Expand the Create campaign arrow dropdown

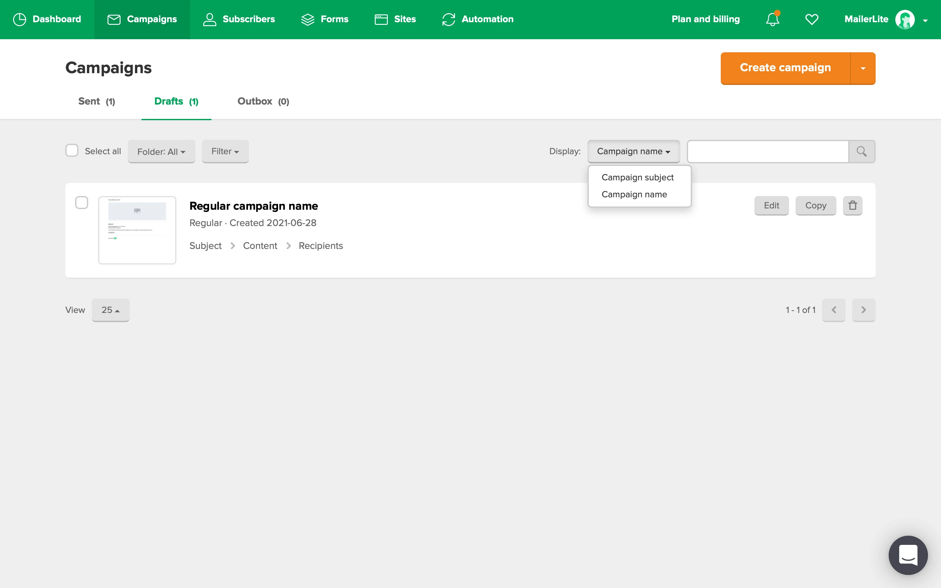[x=863, y=68]
